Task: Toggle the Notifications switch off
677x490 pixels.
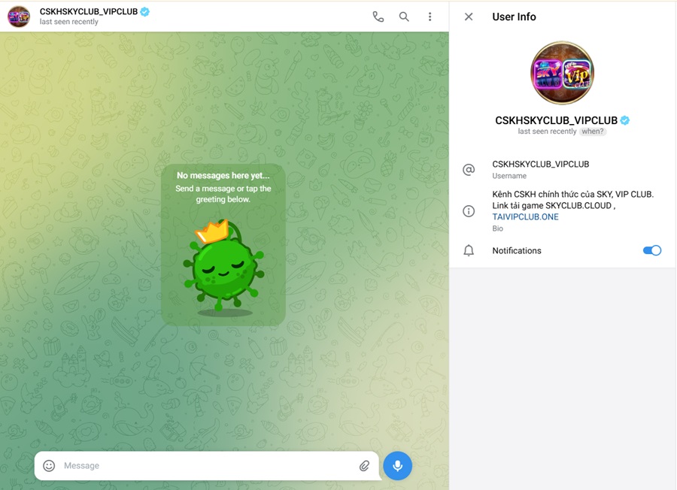Action: click(652, 250)
